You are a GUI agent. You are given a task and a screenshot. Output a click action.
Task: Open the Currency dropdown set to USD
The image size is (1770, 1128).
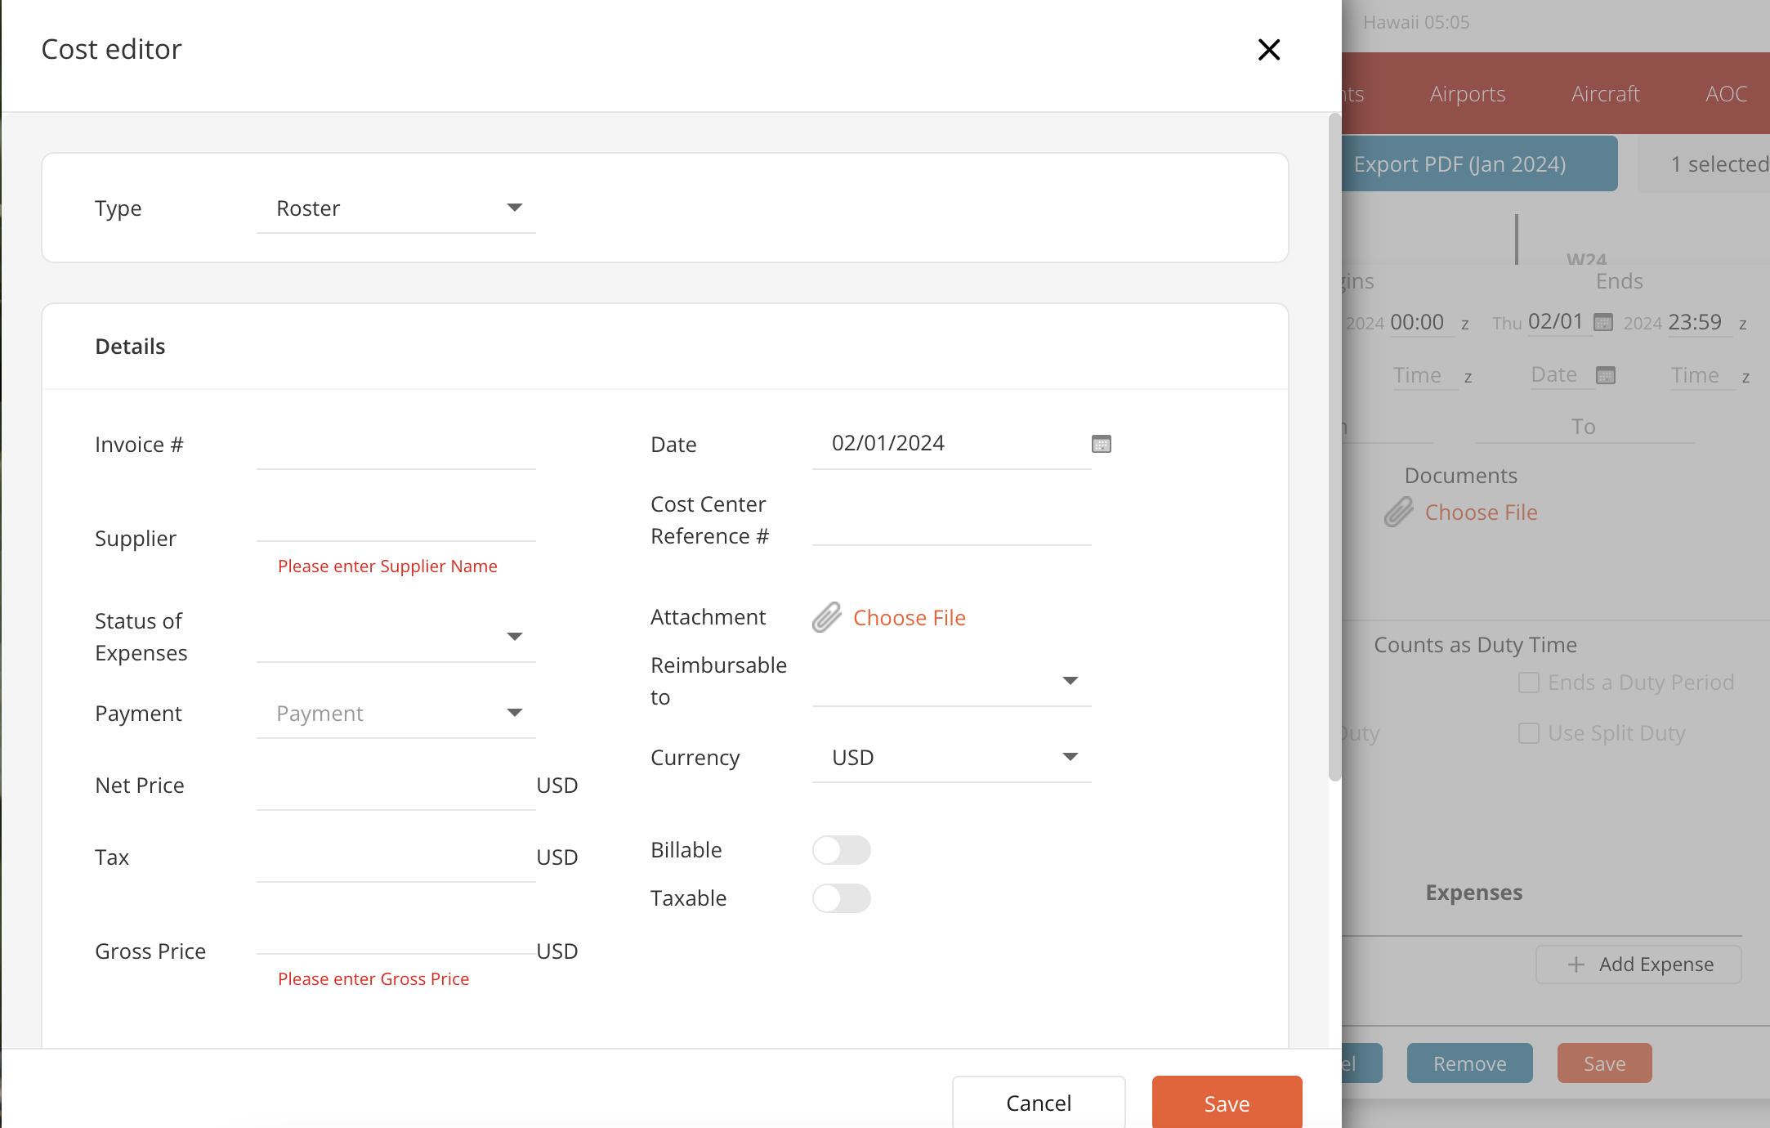point(952,758)
